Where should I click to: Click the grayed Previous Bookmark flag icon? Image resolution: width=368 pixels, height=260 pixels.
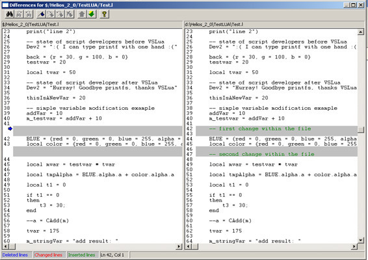(60, 14)
